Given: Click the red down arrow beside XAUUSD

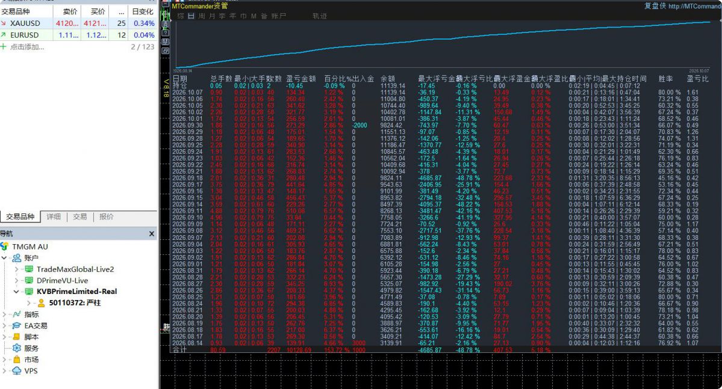Looking at the screenshot, I should click(4, 23).
